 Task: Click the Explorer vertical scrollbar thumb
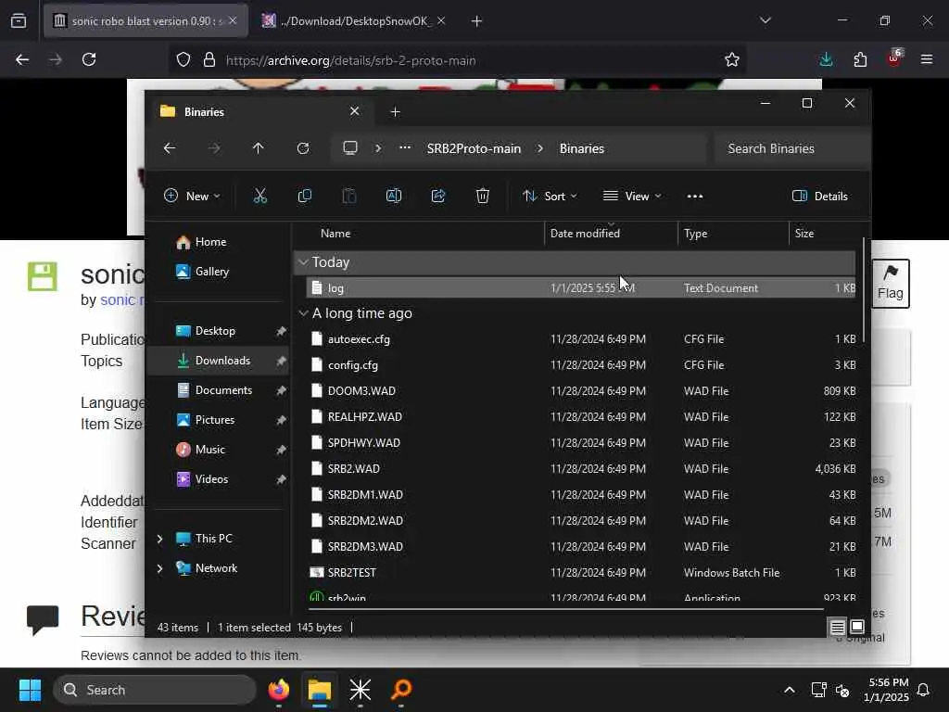click(864, 290)
